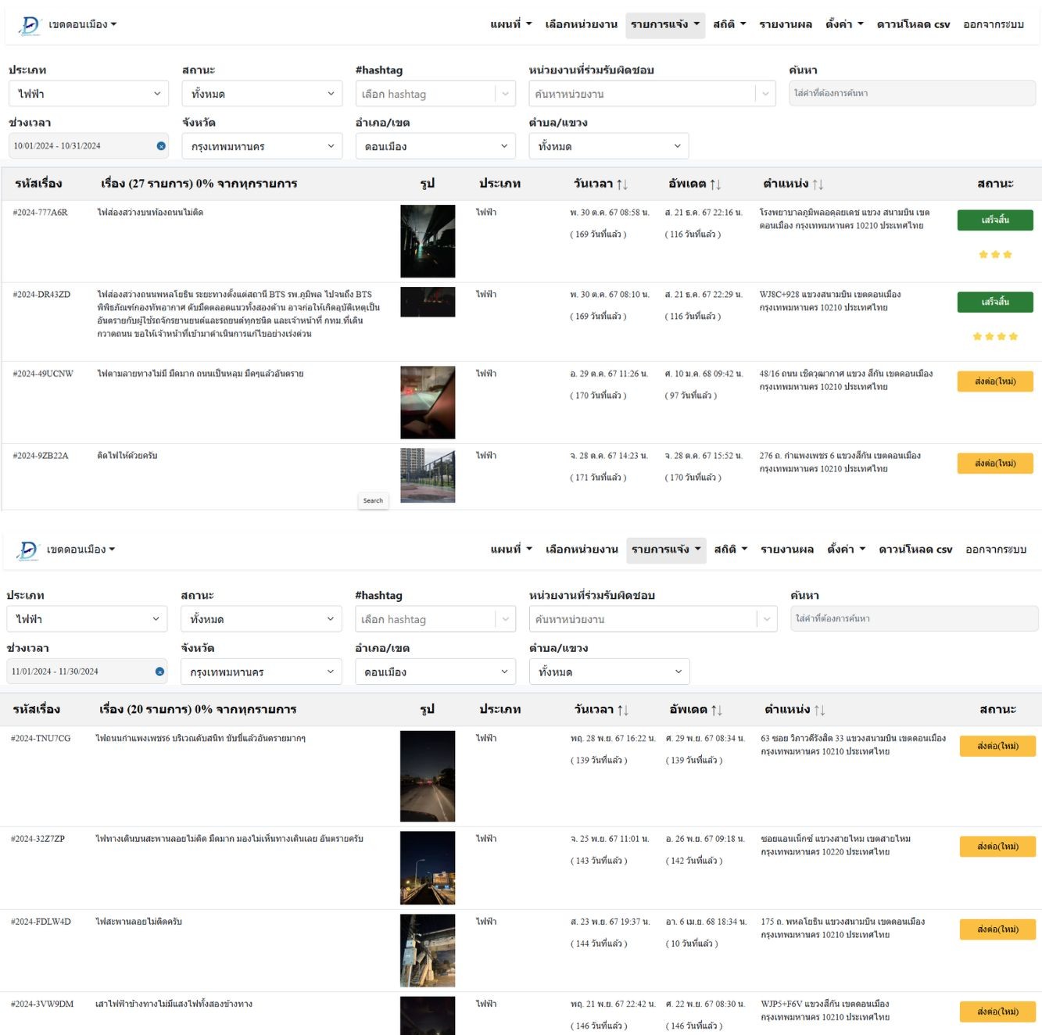Open เขตดอนเมือง dropdown in the November view header
The height and width of the screenshot is (1035, 1042).
pos(81,550)
